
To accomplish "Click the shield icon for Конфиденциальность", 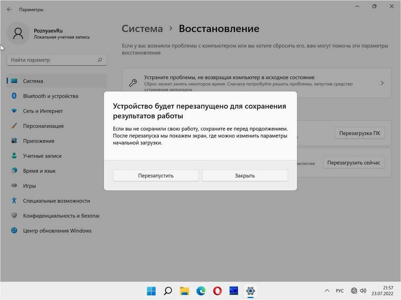I will coord(14,216).
